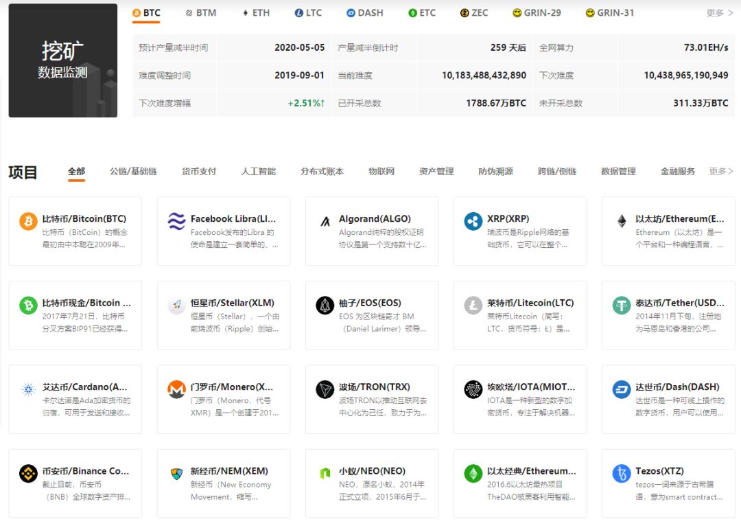Switch to the ETC mining tab
Screen dimensions: 741x528
tap(422, 13)
